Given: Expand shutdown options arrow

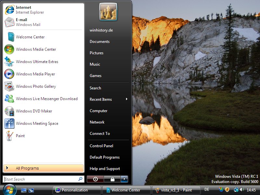Looking at the screenshot, I should coord(124,179).
